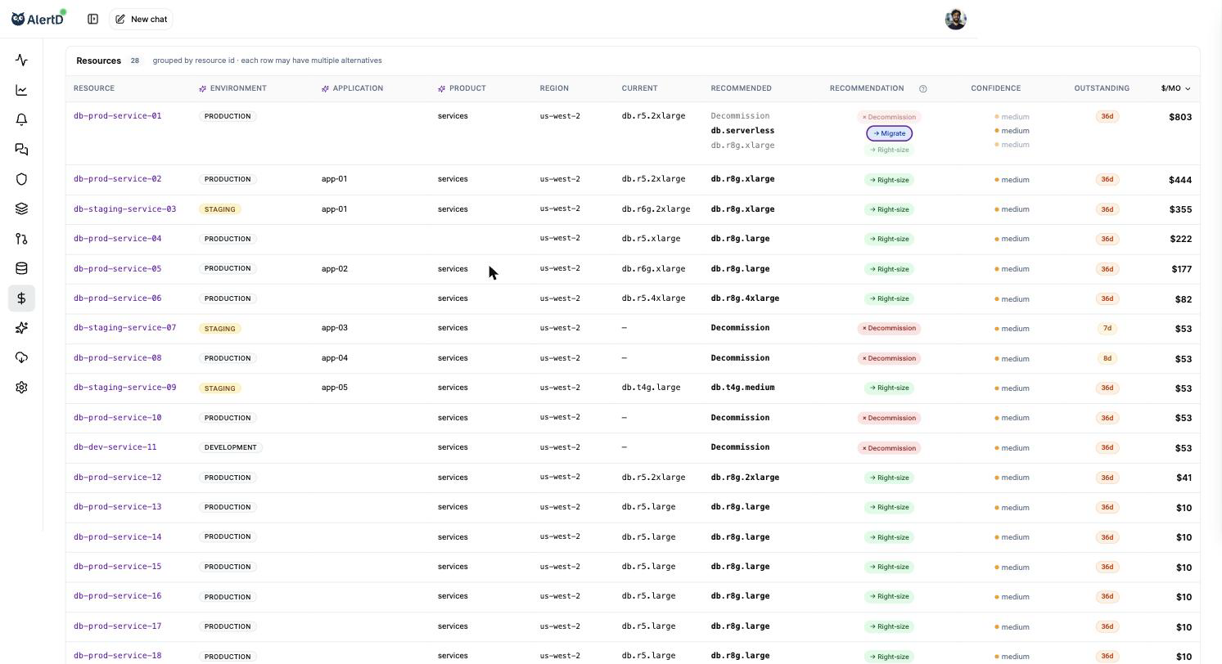Click db.serverless recommended option
The width and height of the screenshot is (1222, 664).
point(742,131)
